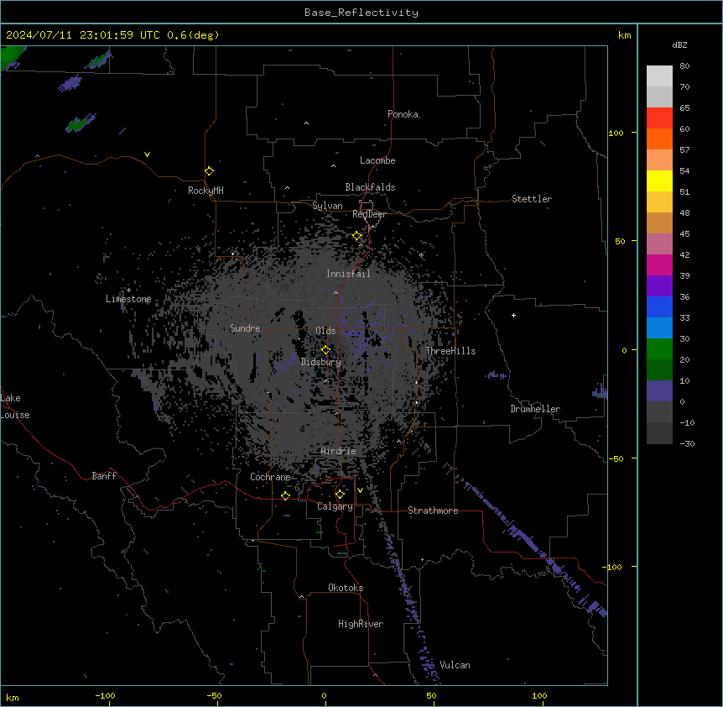
Task: Select the Drumheller city label
Action: 535,409
